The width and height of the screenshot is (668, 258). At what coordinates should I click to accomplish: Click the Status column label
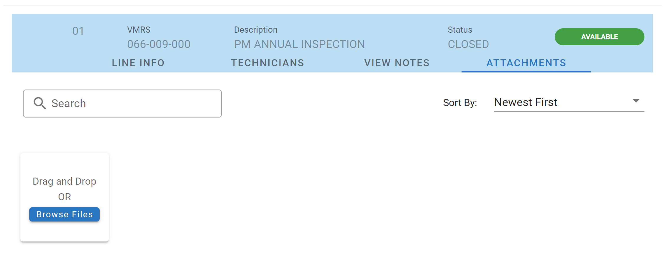tap(460, 30)
